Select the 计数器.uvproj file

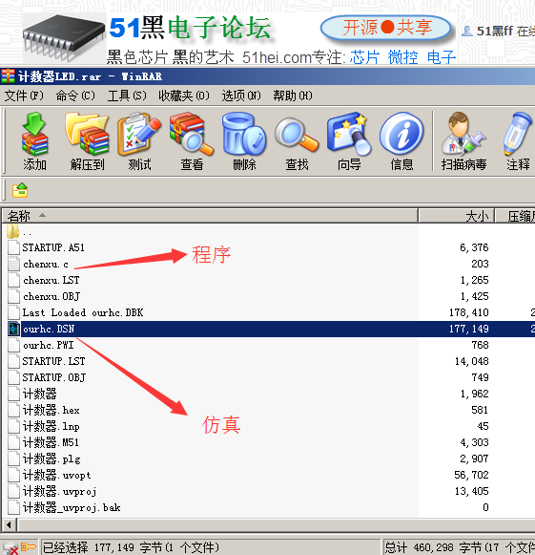click(59, 491)
